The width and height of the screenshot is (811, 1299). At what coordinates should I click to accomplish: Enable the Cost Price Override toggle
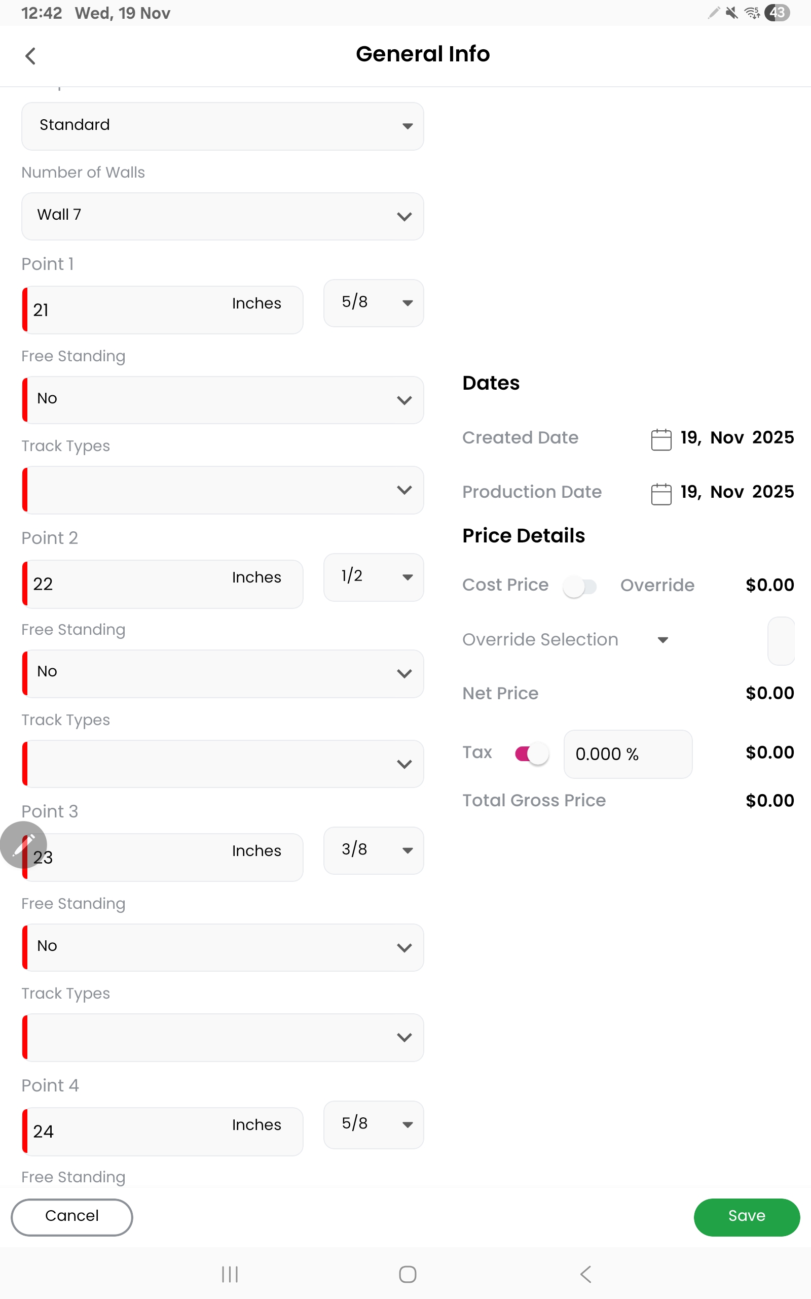[x=579, y=586]
